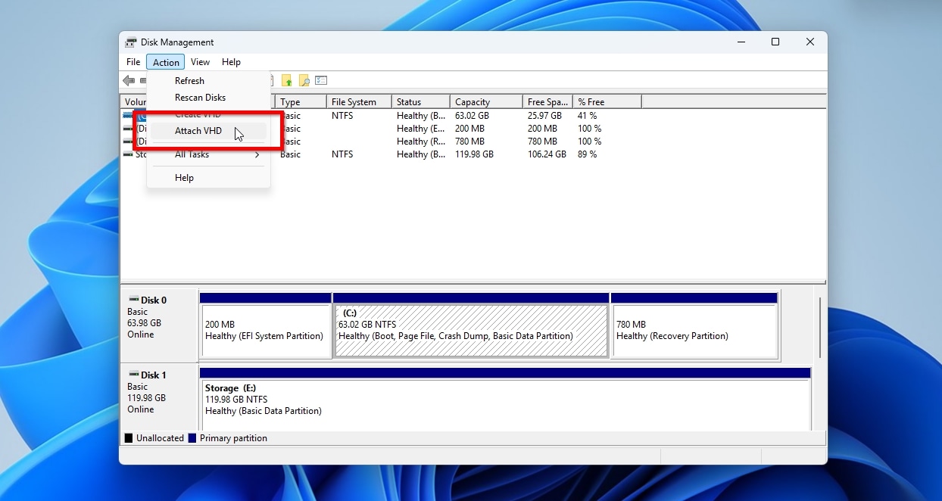Open the File menu
Image resolution: width=942 pixels, height=501 pixels.
133,62
